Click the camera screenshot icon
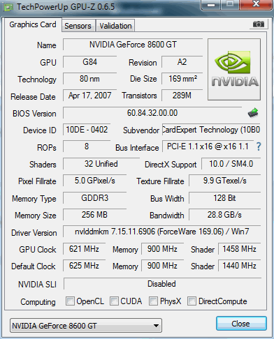 [x=259, y=24]
